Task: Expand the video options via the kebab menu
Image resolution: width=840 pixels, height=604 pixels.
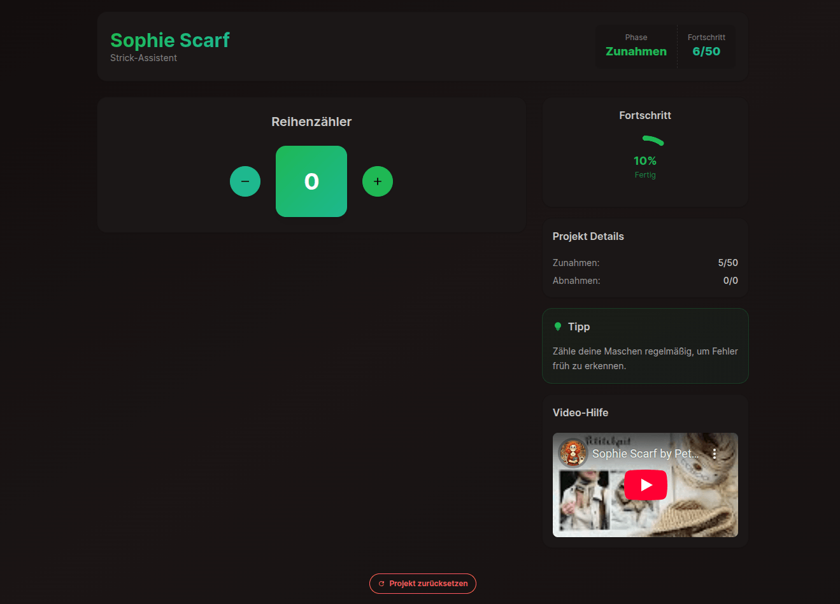Action: click(714, 453)
